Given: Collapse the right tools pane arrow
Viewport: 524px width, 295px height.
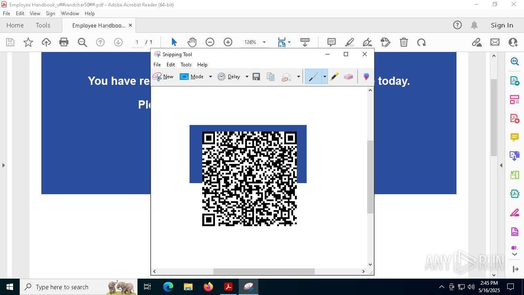Looking at the screenshot, I should 501,165.
